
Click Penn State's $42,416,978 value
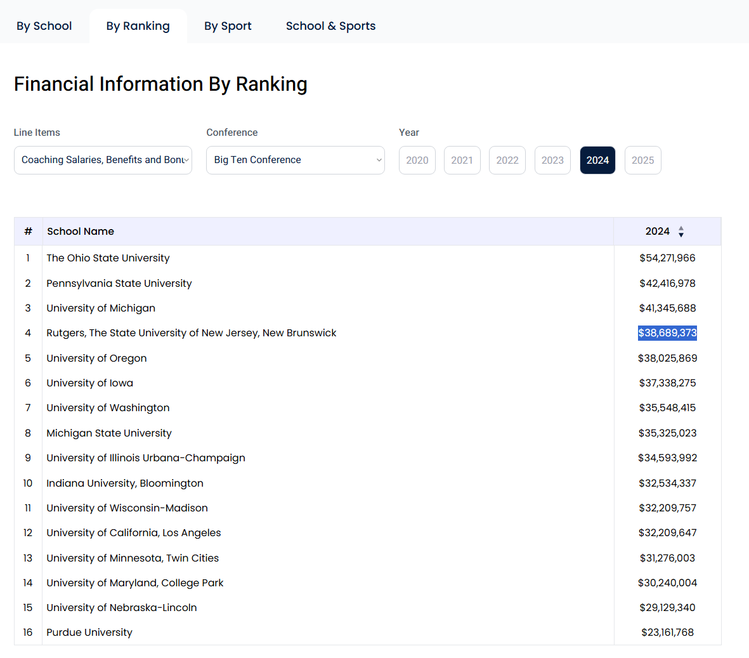[667, 284]
